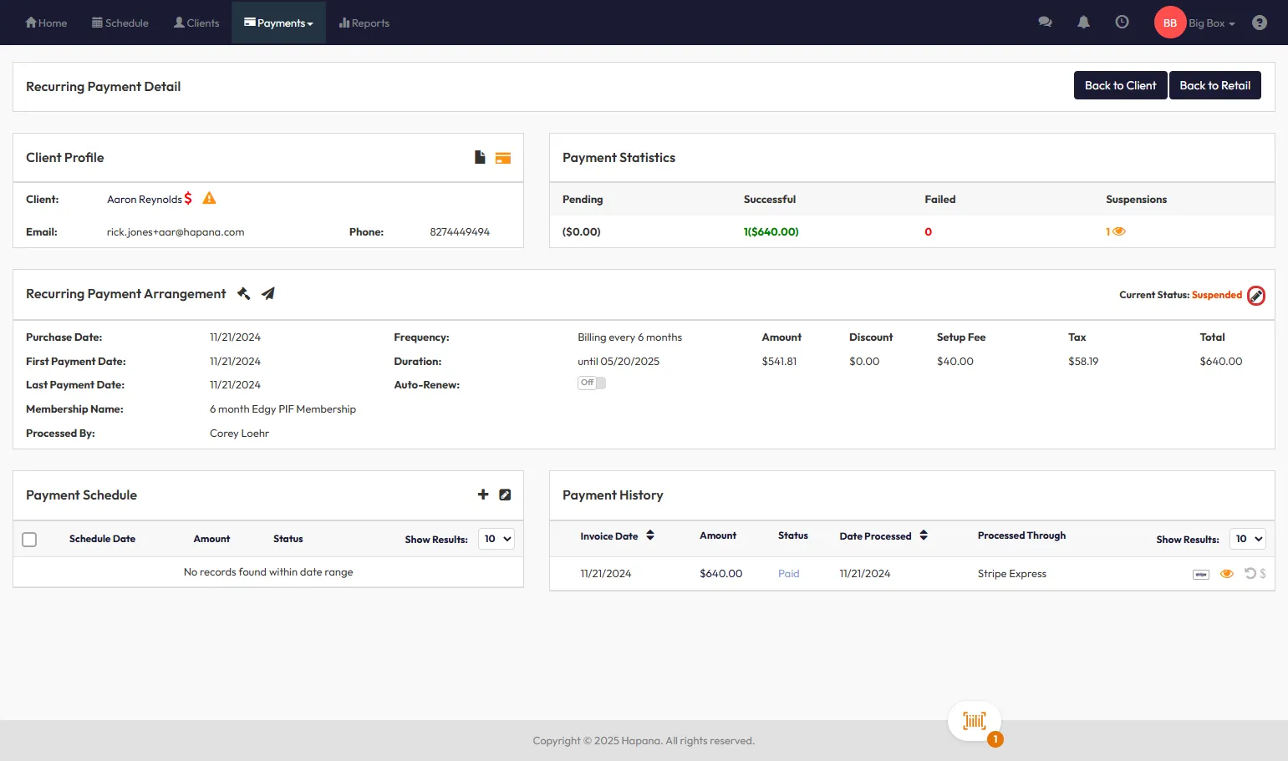Check the Payment Schedule select-all checkbox

point(29,540)
